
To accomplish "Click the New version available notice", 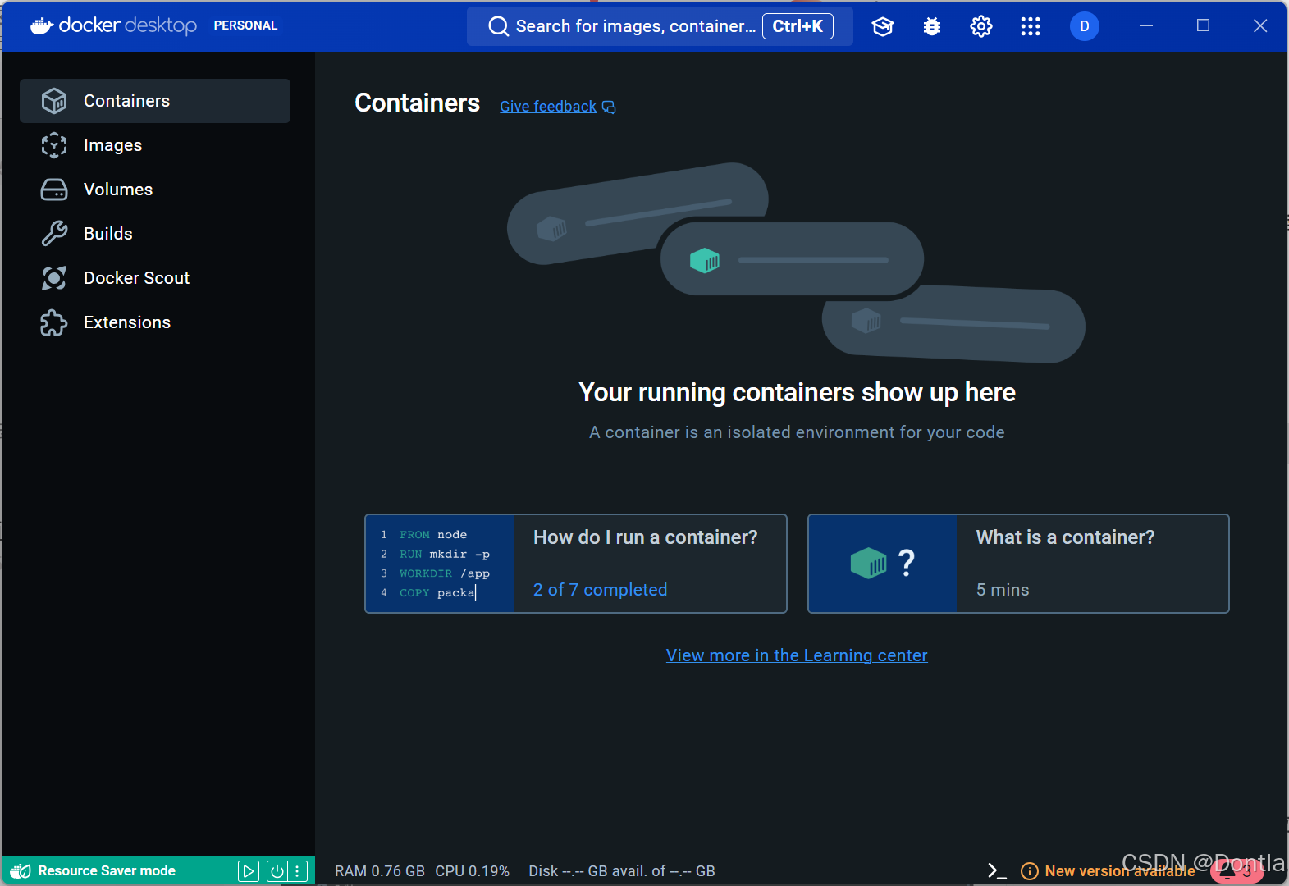I will point(1108,871).
